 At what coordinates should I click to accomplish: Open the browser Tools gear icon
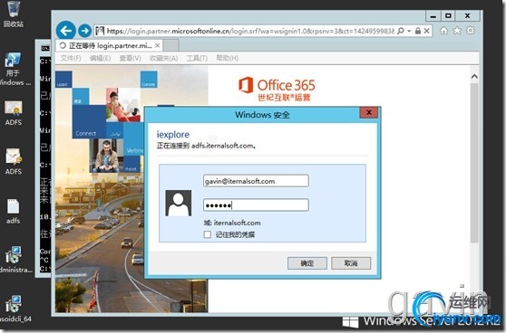[471, 31]
